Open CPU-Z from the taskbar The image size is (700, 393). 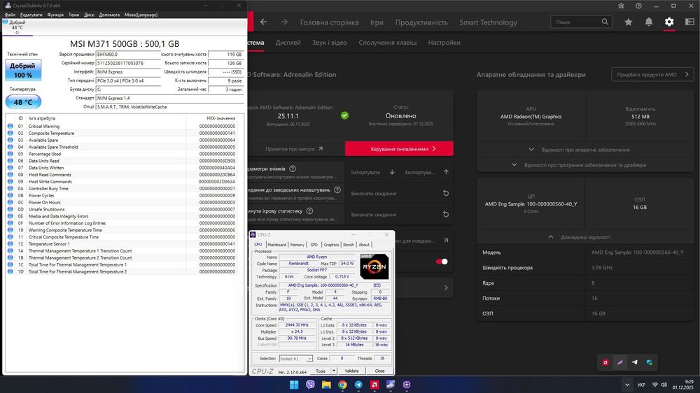click(407, 385)
